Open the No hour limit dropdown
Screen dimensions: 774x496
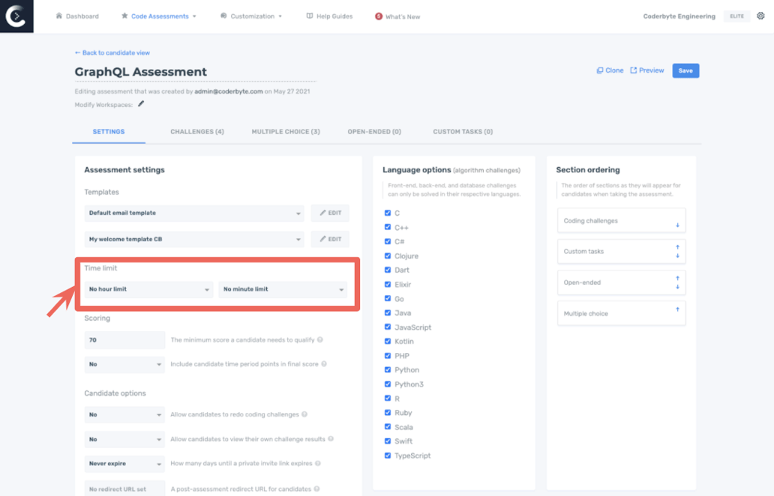point(148,288)
